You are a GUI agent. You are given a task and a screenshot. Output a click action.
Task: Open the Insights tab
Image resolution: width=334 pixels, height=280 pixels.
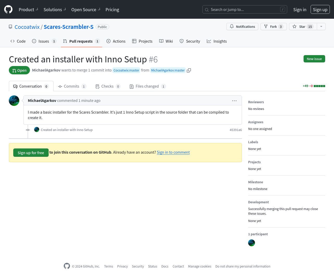click(217, 41)
